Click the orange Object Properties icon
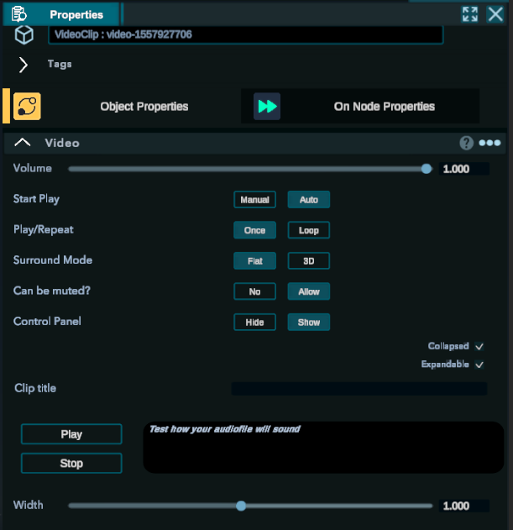 click(27, 107)
